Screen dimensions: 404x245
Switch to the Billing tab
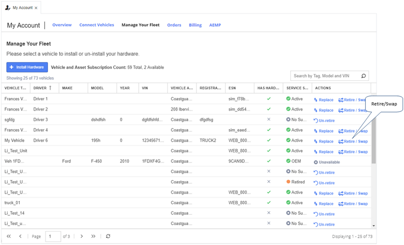tap(195, 25)
